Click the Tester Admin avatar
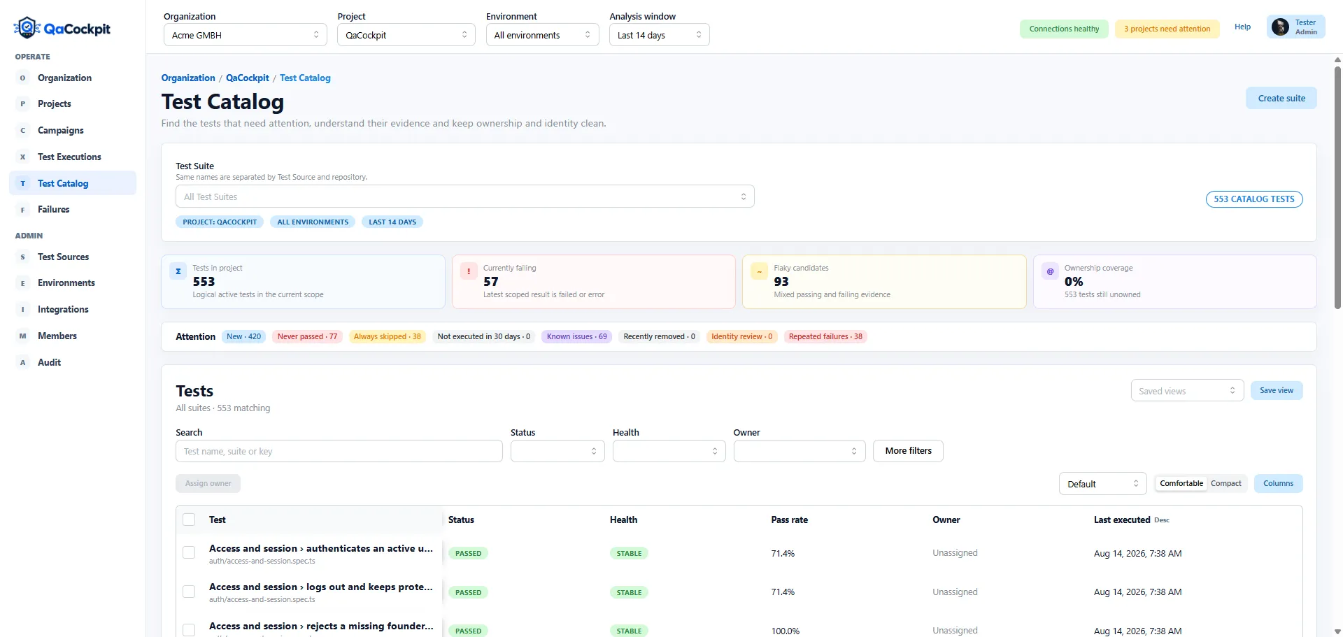Image resolution: width=1343 pixels, height=637 pixels. click(1280, 27)
